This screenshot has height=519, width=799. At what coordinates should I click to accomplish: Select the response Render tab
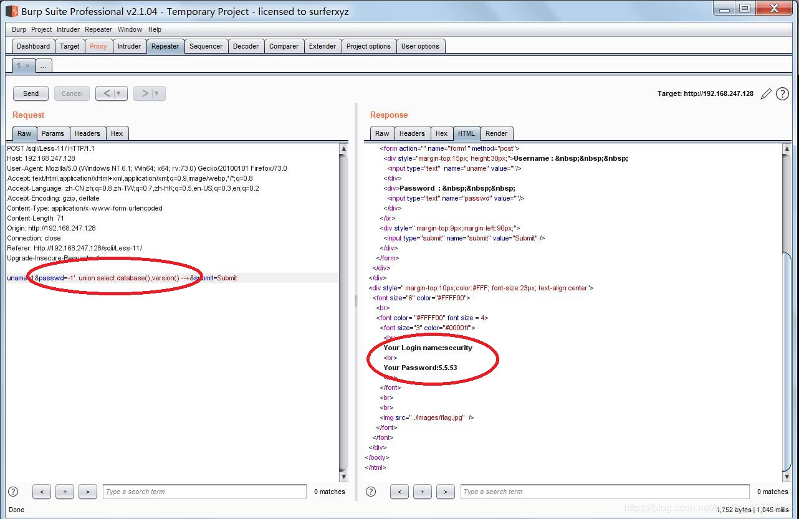[x=496, y=133]
